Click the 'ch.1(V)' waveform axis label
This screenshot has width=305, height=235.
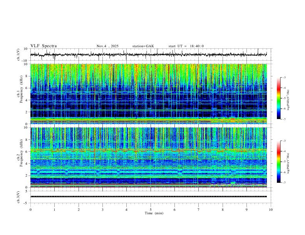pyautogui.click(x=18, y=55)
